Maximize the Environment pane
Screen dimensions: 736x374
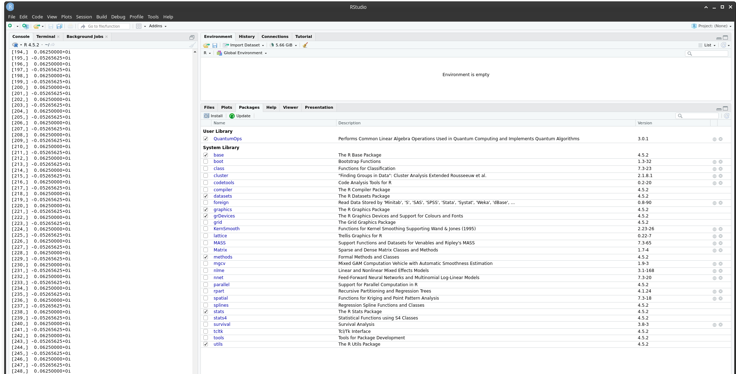[x=725, y=37]
